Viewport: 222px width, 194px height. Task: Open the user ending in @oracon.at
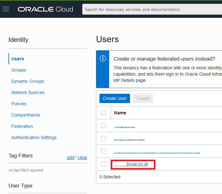tap(131, 164)
